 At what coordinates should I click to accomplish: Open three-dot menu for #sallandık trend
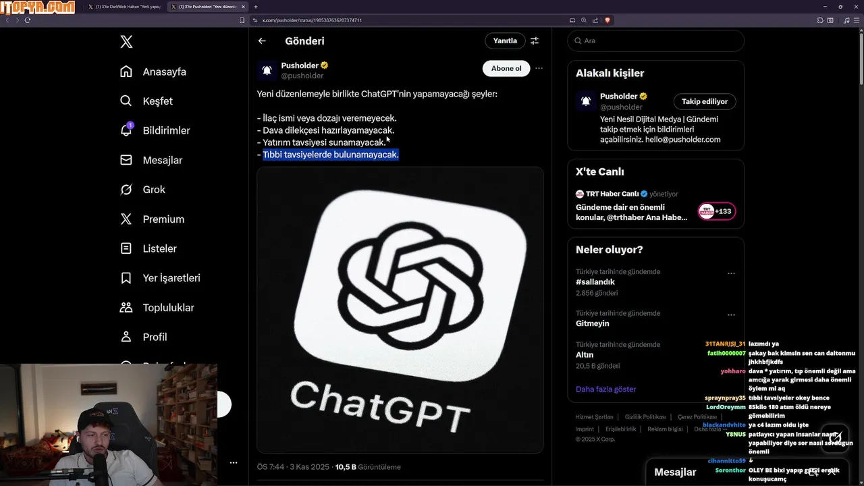pos(731,273)
